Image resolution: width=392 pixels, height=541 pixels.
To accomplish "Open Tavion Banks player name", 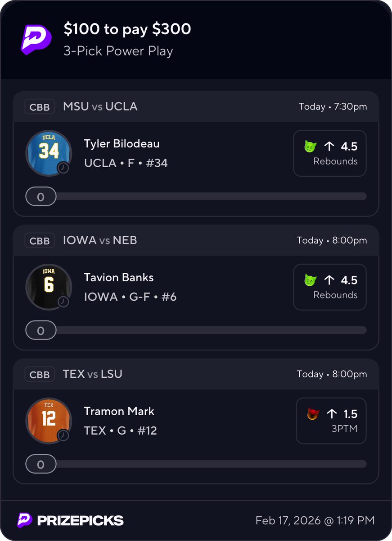I will click(x=119, y=278).
